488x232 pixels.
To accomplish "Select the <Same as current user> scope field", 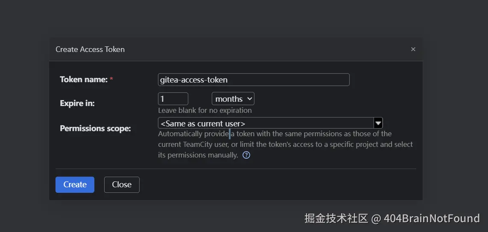I will (x=266, y=123).
